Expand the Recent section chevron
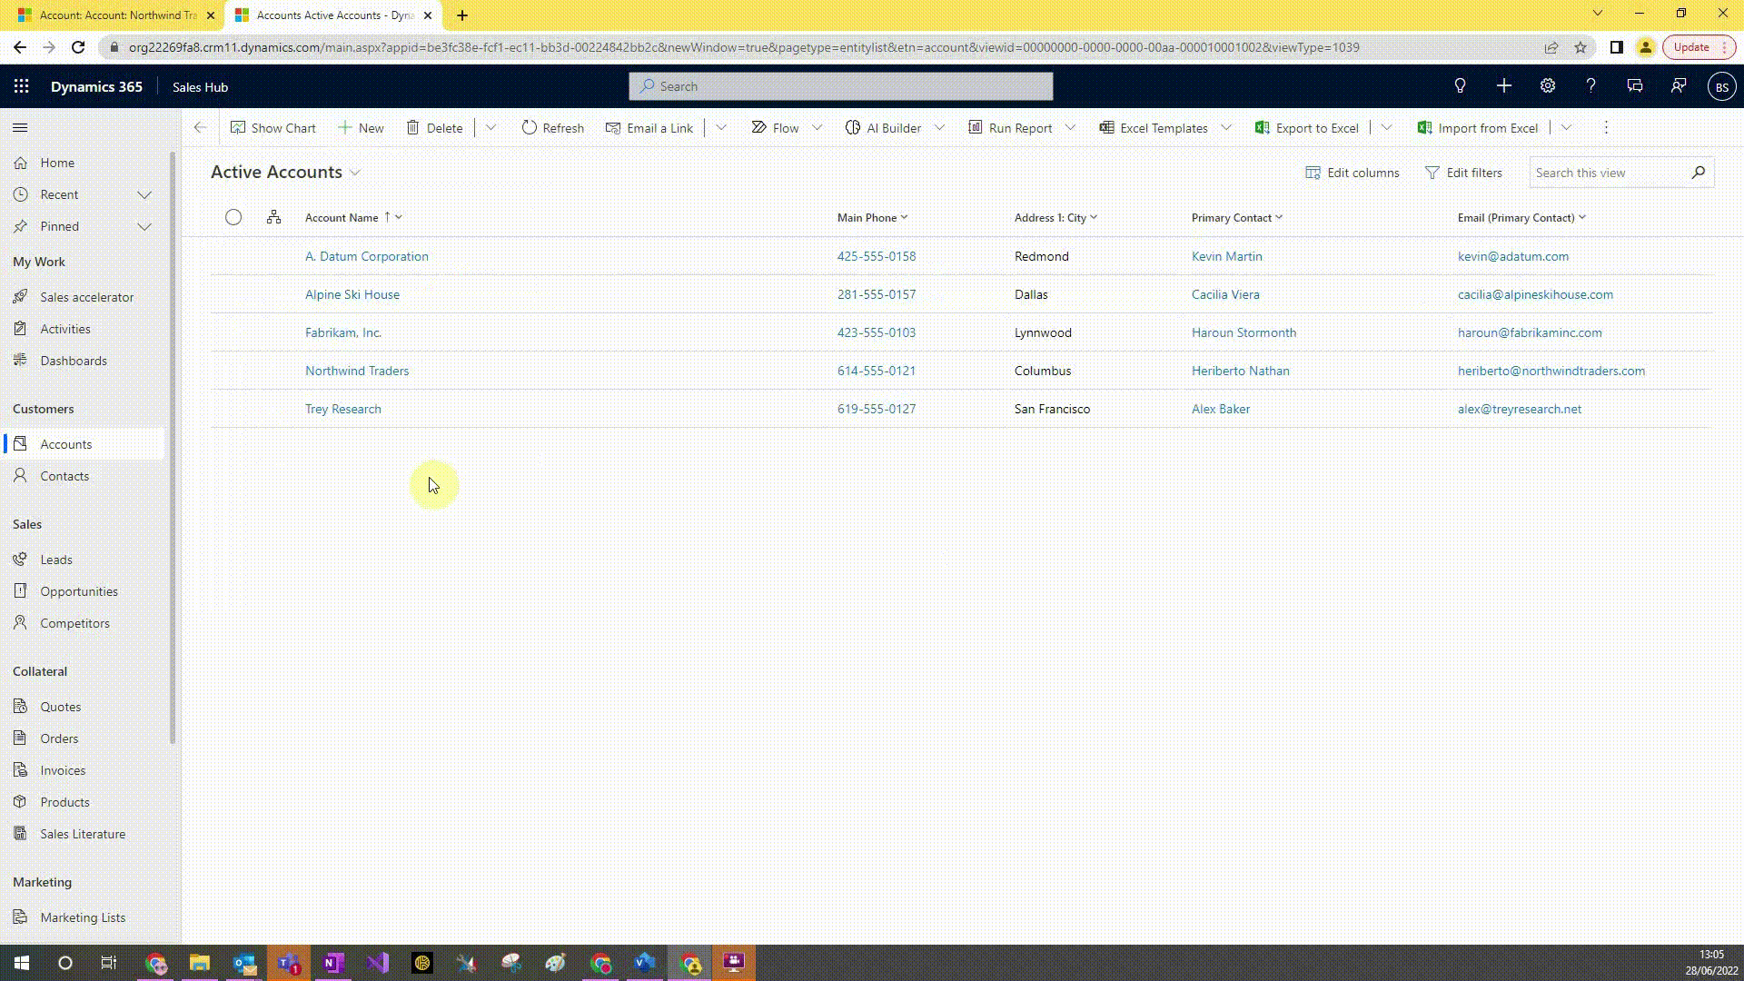This screenshot has height=981, width=1744. (x=144, y=194)
